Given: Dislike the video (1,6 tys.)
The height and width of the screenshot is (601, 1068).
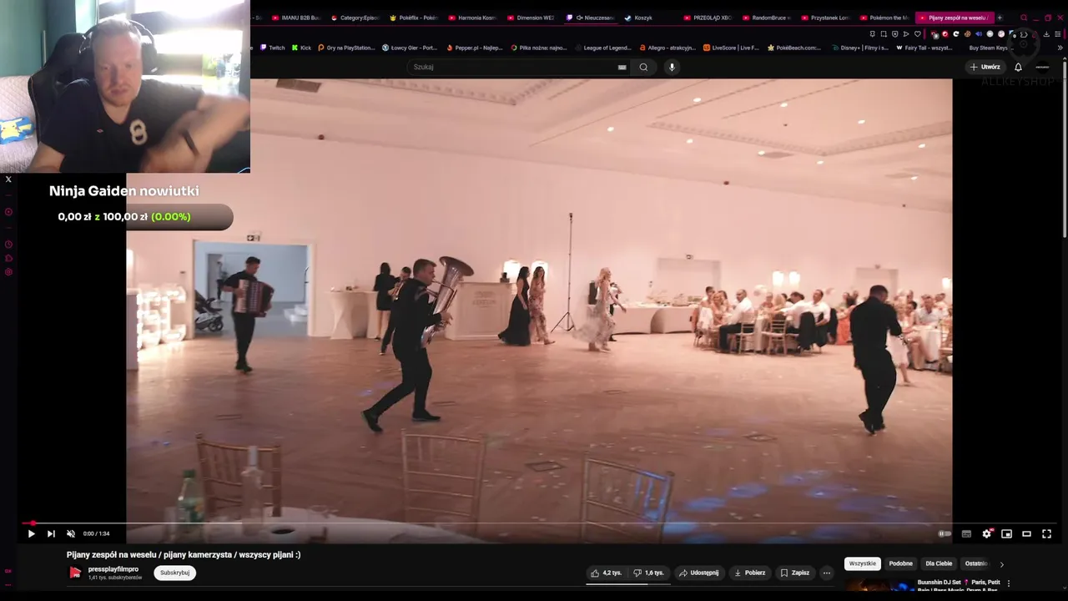Looking at the screenshot, I should click(x=648, y=573).
